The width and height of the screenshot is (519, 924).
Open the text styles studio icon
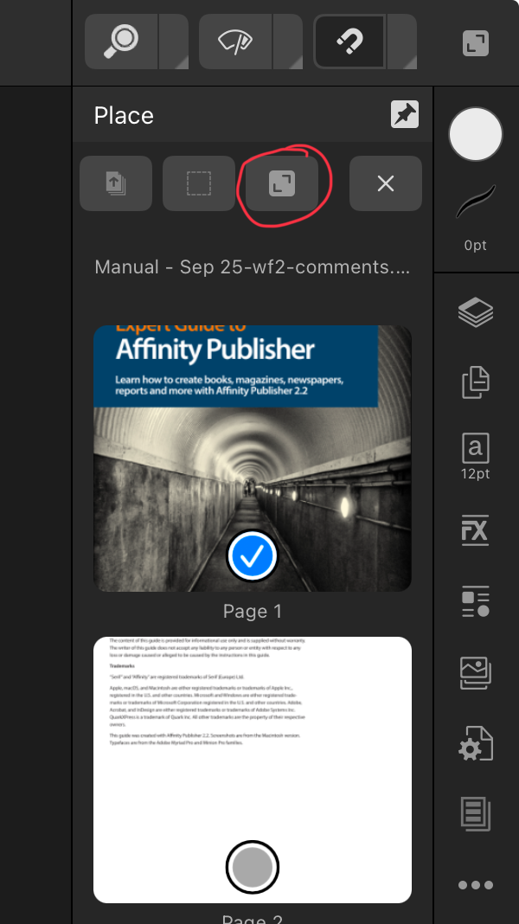[476, 601]
